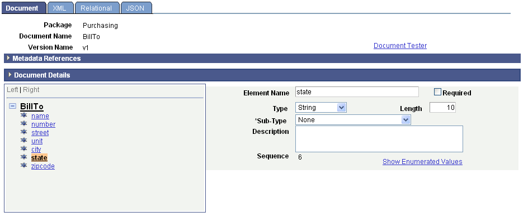Open the Document Tester link
This screenshot has height=217, width=528.
coord(400,46)
